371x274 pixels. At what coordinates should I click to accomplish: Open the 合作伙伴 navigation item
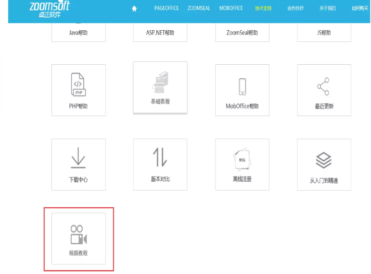tap(295, 9)
